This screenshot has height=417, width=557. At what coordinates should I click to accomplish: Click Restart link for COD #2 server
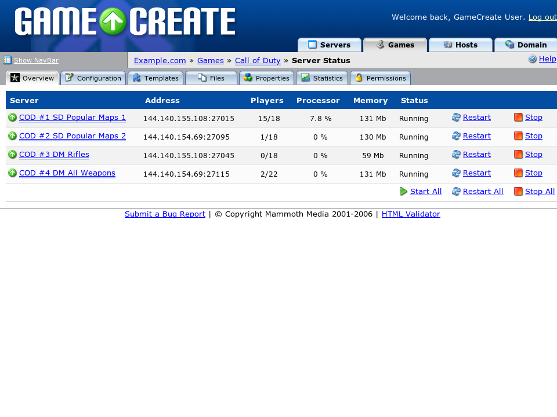pyautogui.click(x=477, y=136)
